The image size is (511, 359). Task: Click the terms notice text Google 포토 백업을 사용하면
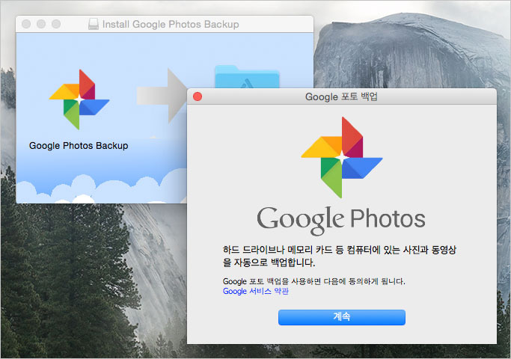[313, 281]
